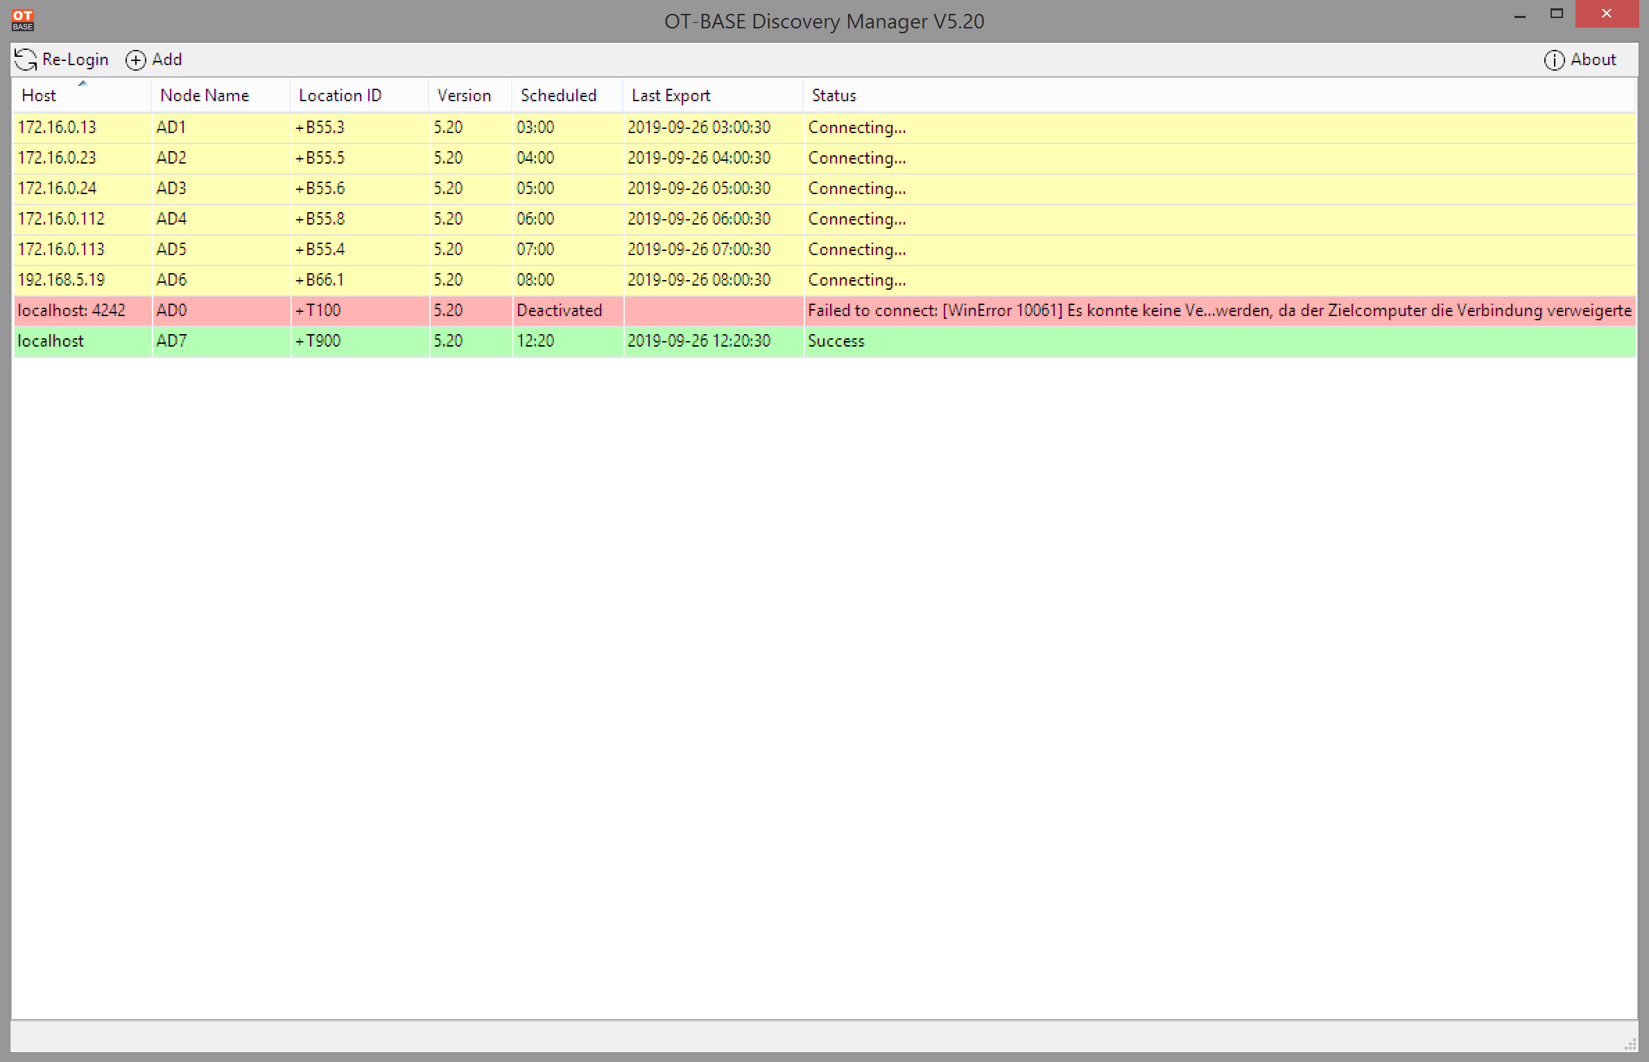The image size is (1649, 1062).
Task: Sort by the Host column header
Action: click(82, 95)
